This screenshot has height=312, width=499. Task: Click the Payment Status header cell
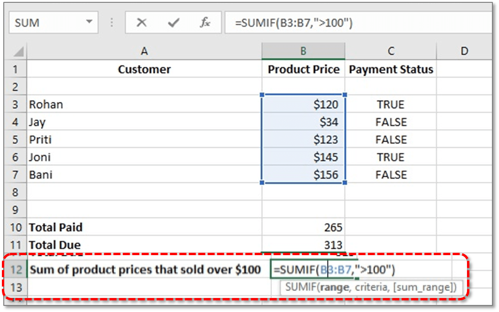391,69
